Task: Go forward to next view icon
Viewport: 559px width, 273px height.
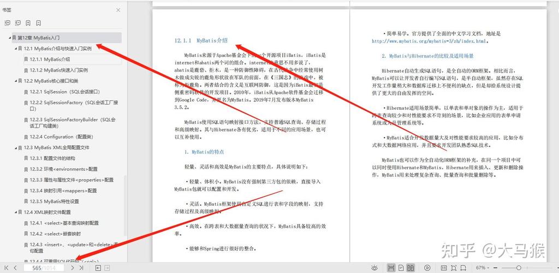Action: (106, 268)
